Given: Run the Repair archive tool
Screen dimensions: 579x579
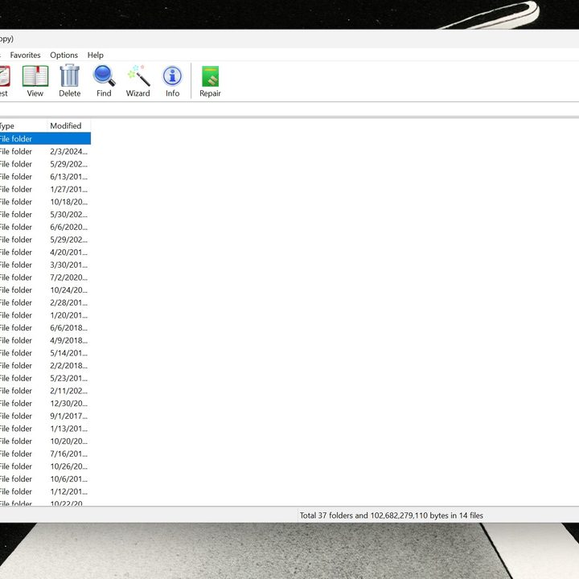Looking at the screenshot, I should pyautogui.click(x=210, y=81).
